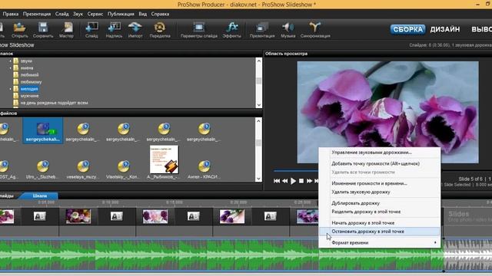This screenshot has height=276, width=492.
Task: Select the Ангел - КРАСИ audio file
Action: (x=204, y=169)
